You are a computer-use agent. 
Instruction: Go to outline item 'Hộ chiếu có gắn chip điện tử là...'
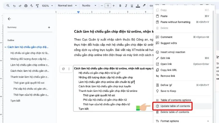point(30,53)
